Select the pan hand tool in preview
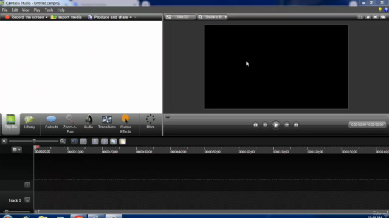The height and width of the screenshot is (218, 389). click(x=368, y=17)
